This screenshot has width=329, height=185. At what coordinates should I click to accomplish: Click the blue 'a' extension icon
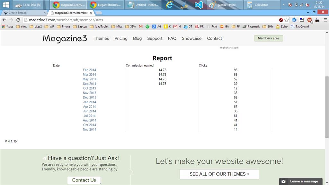[294, 20]
